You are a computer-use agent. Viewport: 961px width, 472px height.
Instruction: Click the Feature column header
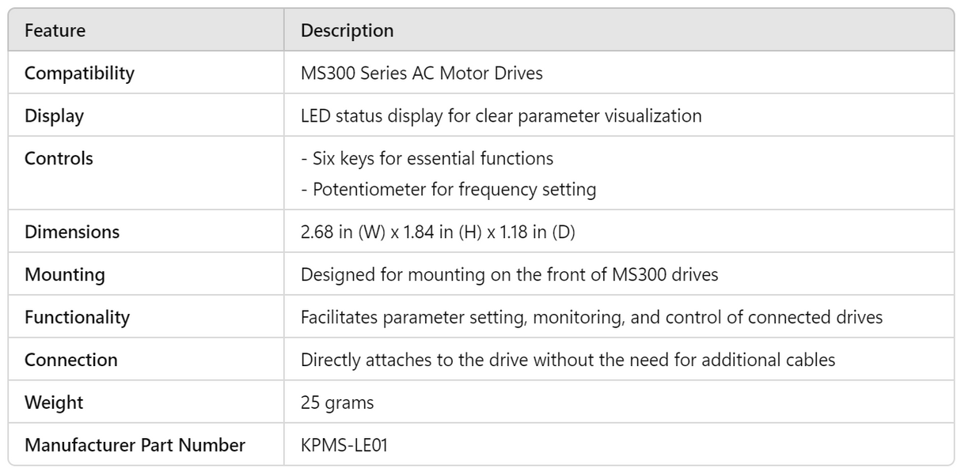pyautogui.click(x=55, y=31)
